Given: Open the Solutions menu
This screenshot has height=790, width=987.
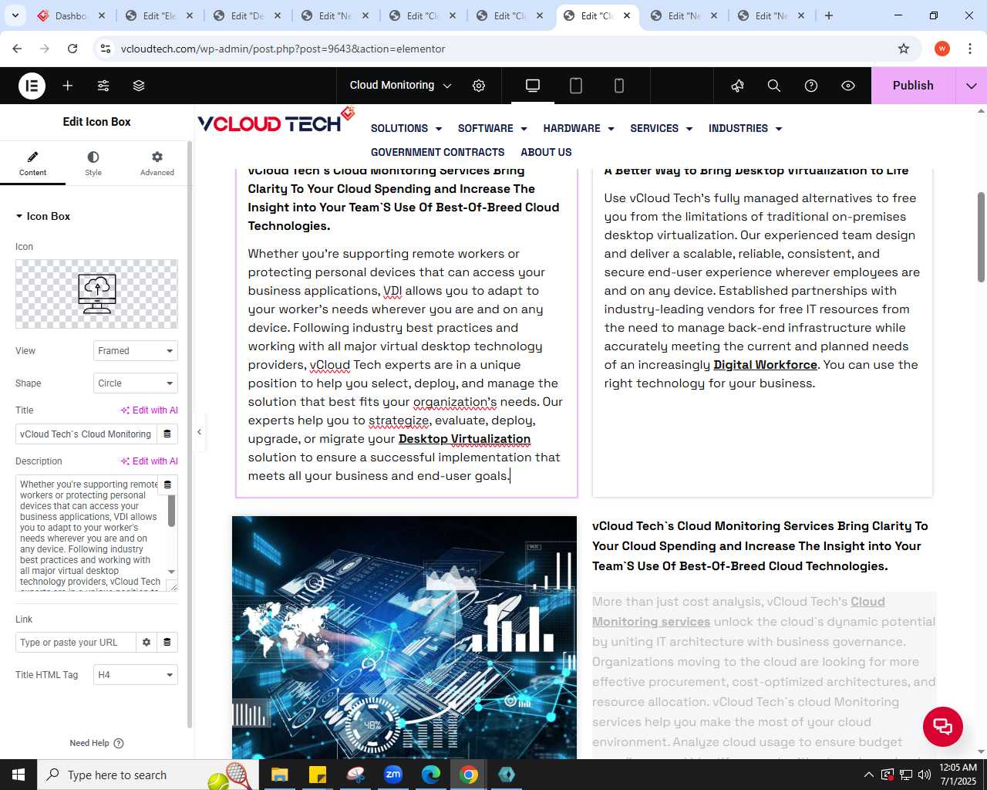Looking at the screenshot, I should pyautogui.click(x=406, y=129).
